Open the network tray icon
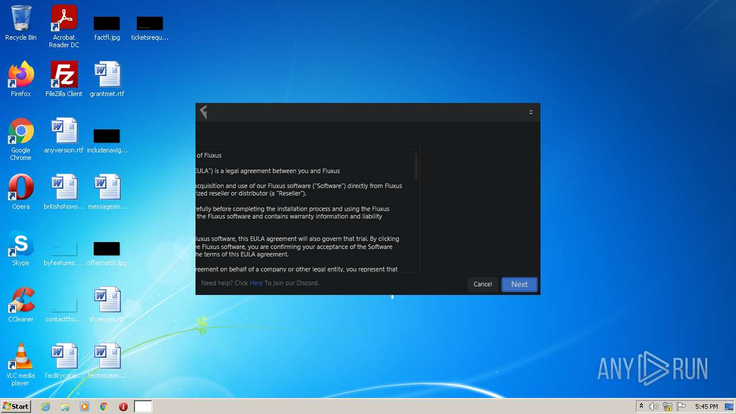This screenshot has width=736, height=414. pos(668,407)
